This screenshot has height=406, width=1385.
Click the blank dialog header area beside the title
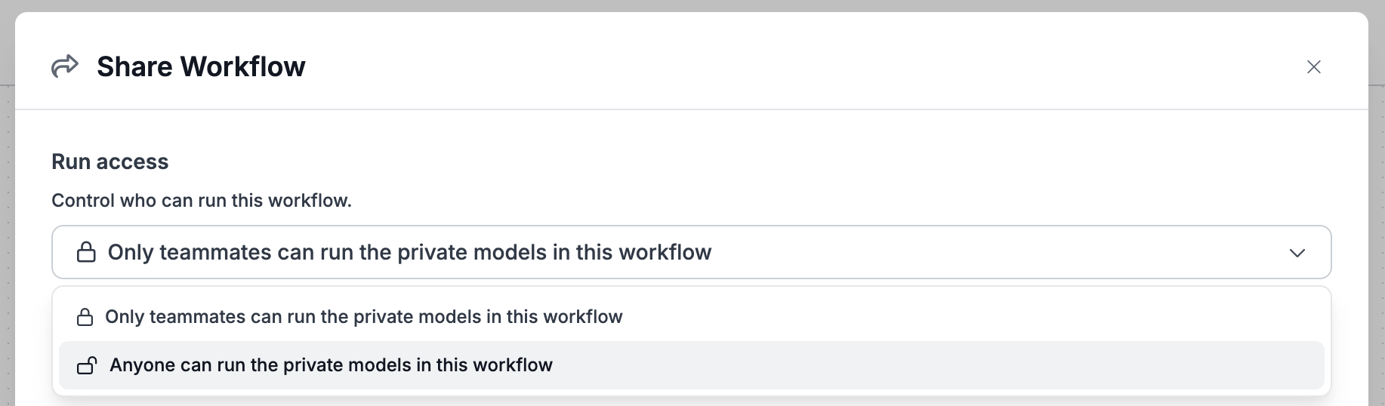click(x=755, y=66)
